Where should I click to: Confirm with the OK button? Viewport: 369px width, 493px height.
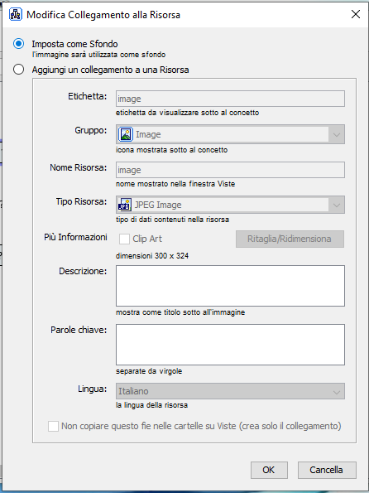coord(269,470)
